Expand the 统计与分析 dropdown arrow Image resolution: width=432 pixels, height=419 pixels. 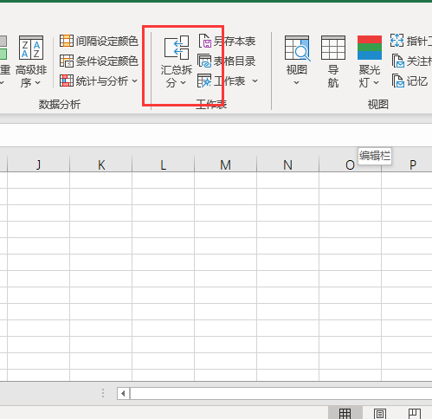tap(135, 81)
